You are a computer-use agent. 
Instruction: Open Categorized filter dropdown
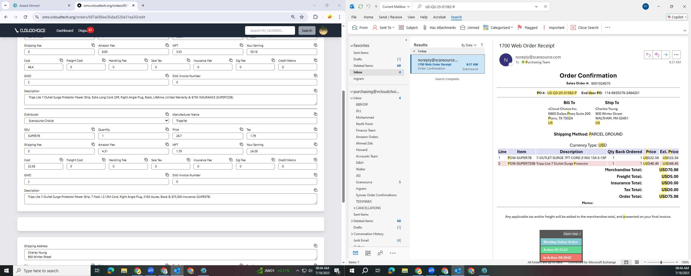pos(498,27)
